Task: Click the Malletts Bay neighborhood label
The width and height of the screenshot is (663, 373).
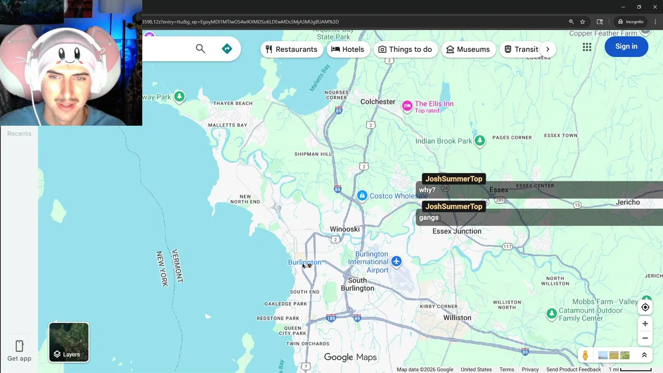Action: pyautogui.click(x=227, y=125)
